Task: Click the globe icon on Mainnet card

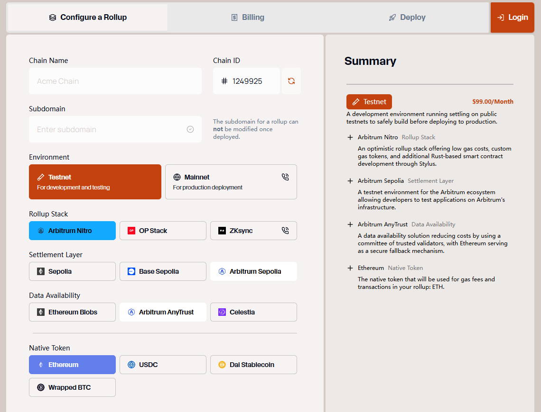Action: pos(177,177)
